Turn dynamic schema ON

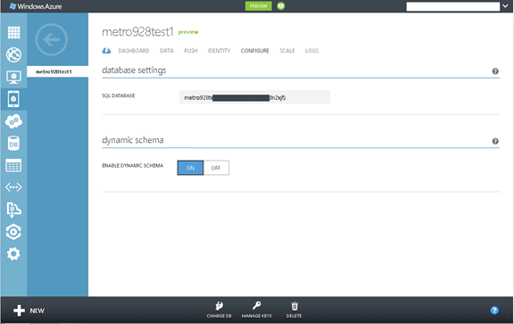tap(190, 168)
